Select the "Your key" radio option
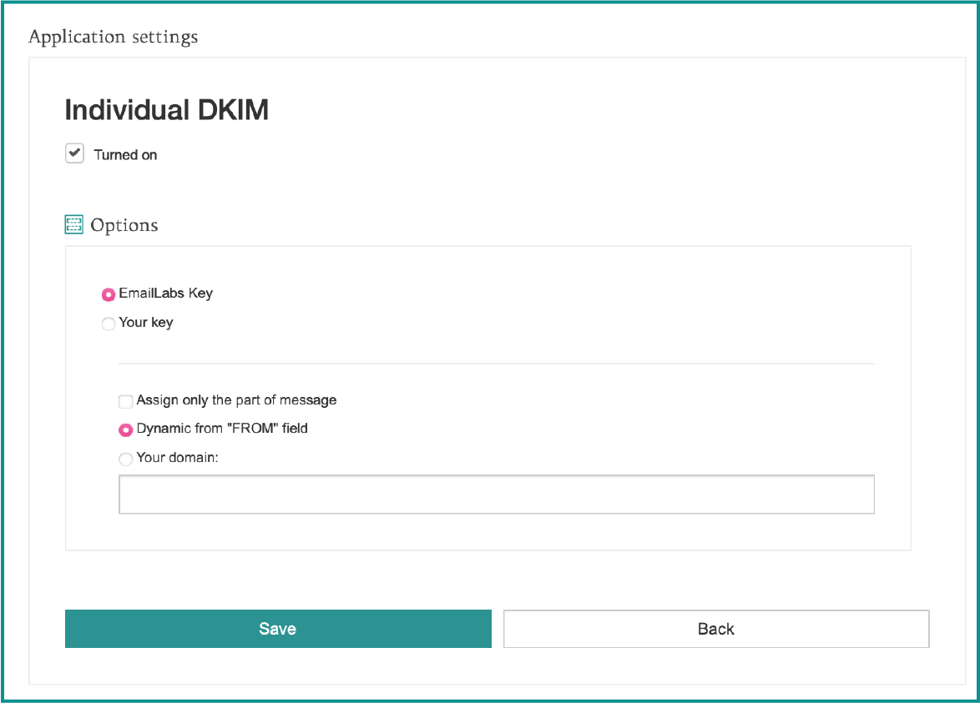 [x=109, y=324]
